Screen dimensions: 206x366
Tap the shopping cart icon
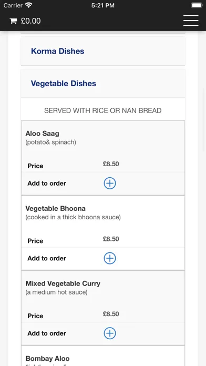[x=13, y=21]
